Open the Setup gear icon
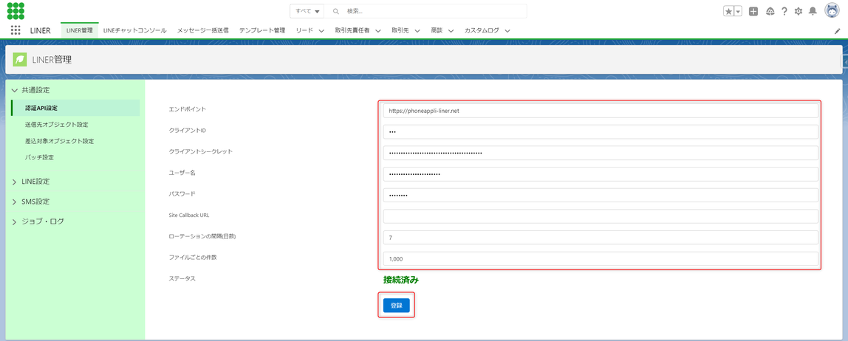848x341 pixels. pos(799,11)
